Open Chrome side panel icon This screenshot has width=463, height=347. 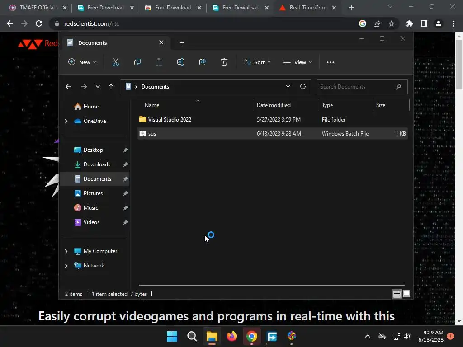point(424,23)
